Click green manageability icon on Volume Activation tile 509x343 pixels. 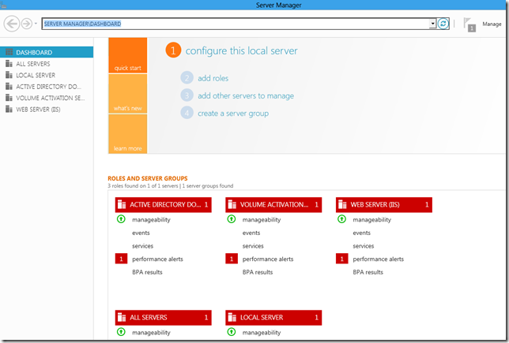232,219
